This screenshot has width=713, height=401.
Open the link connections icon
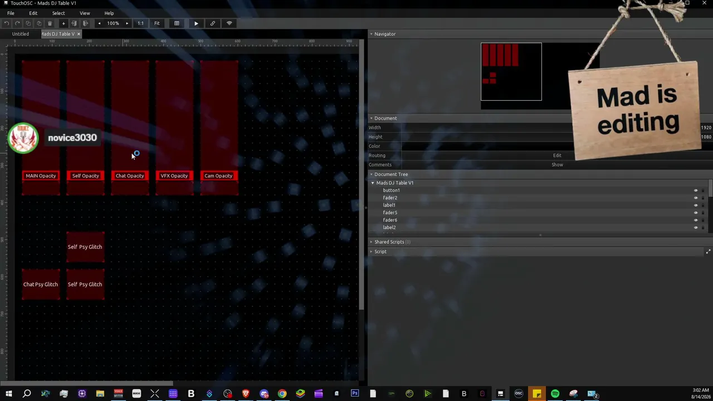tap(212, 23)
